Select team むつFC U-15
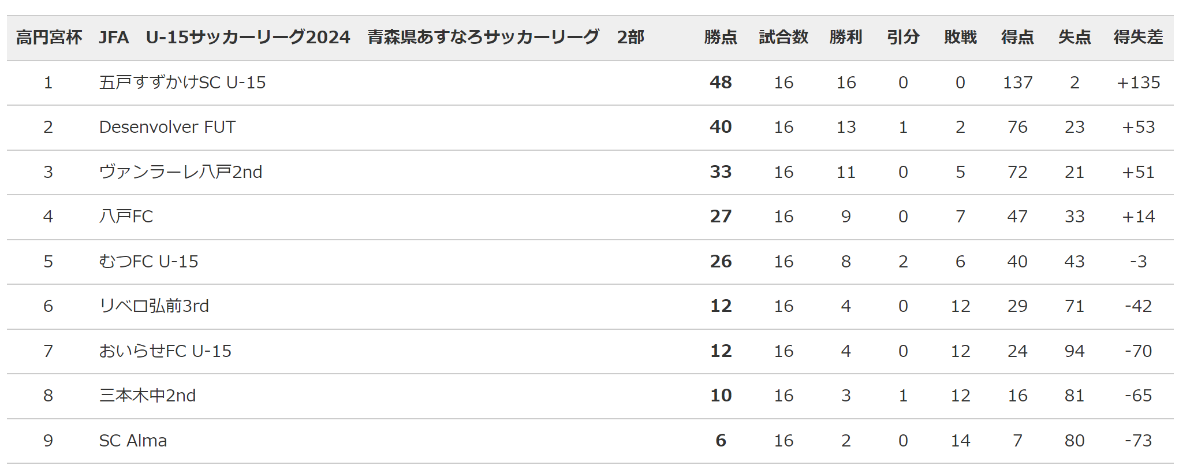Viewport: 1179px width, 469px height. [x=148, y=262]
